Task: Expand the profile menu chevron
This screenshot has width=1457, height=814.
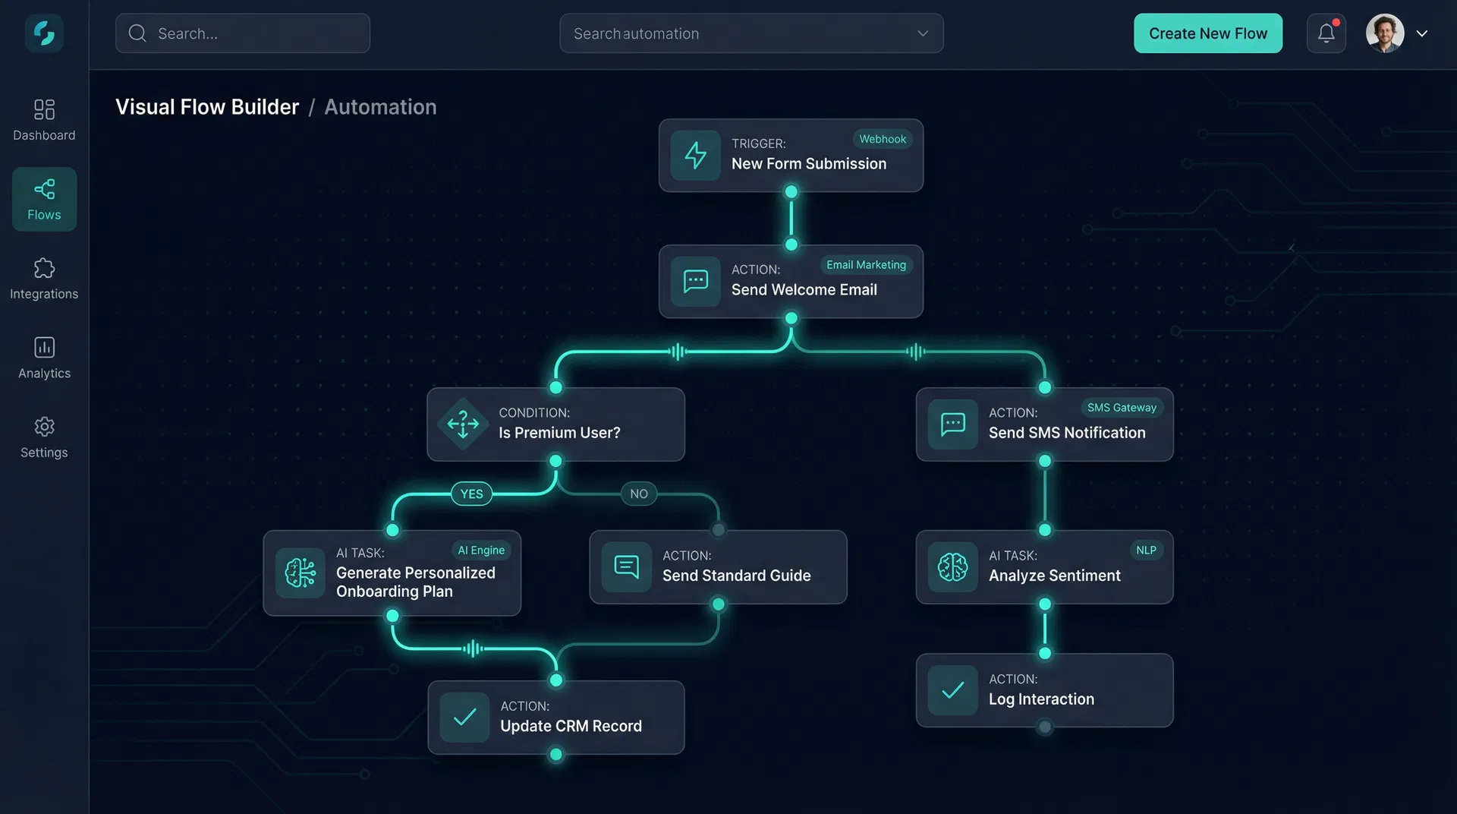Action: pos(1422,33)
